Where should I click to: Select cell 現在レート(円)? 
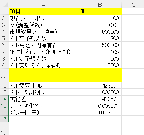click(x=43, y=18)
